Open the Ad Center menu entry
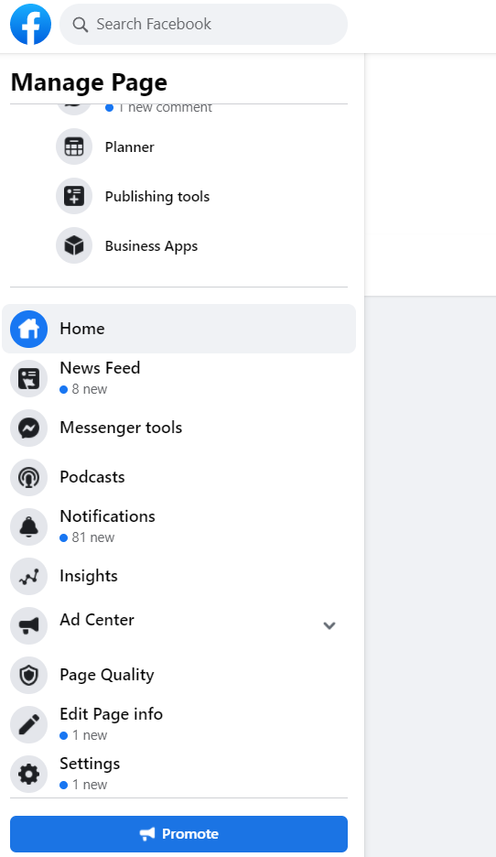 178,625
